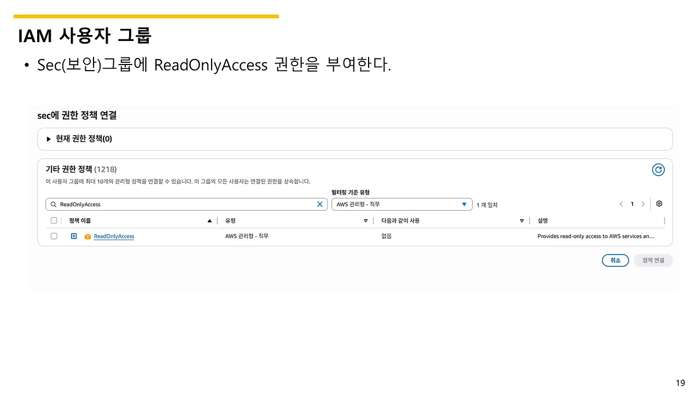Select page number 1 in pagination

click(x=632, y=204)
